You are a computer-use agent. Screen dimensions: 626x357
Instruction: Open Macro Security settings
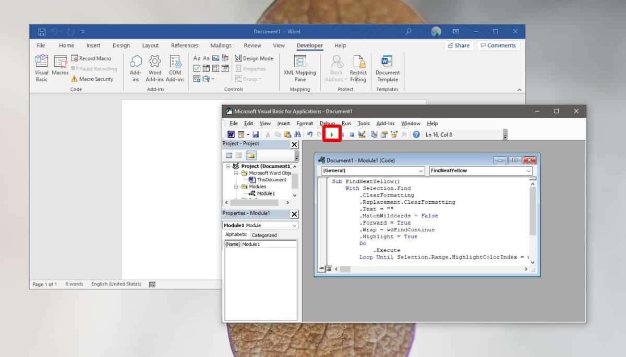click(x=94, y=79)
